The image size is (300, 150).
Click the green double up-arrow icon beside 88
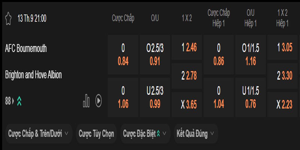click(19, 101)
